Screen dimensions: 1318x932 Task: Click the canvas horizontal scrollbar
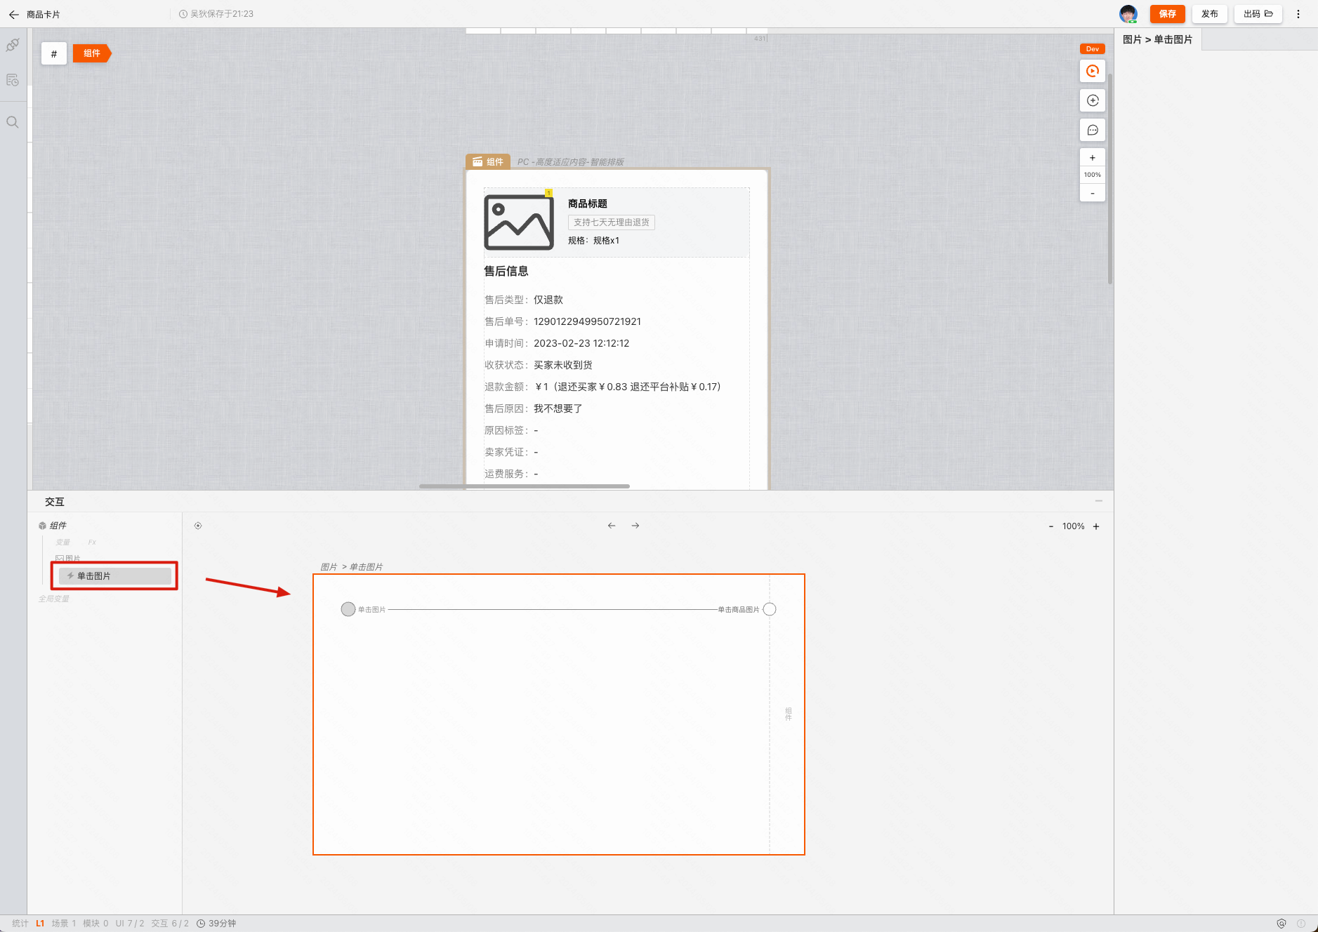click(x=525, y=486)
